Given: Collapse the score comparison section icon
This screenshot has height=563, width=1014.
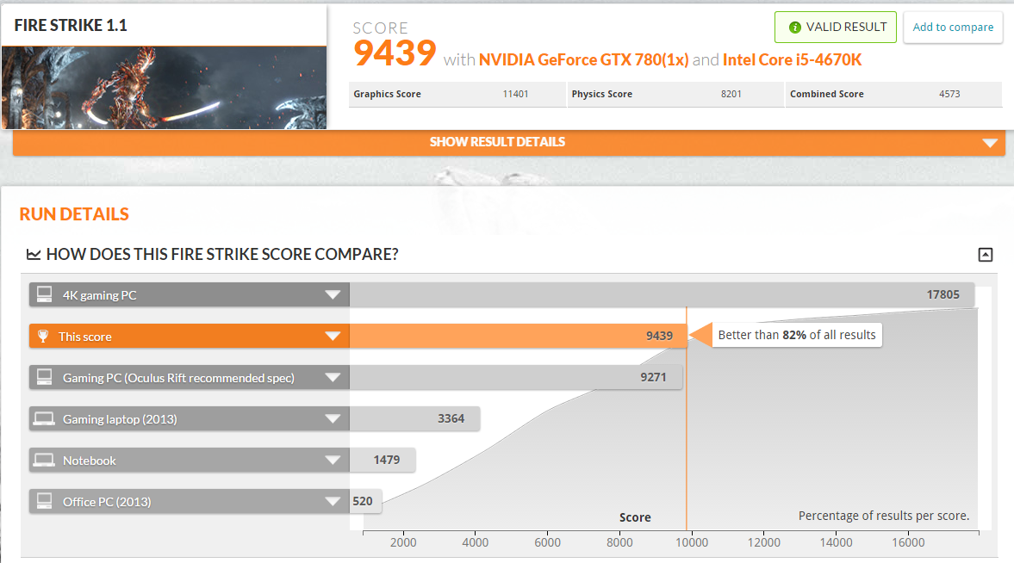Looking at the screenshot, I should [985, 255].
